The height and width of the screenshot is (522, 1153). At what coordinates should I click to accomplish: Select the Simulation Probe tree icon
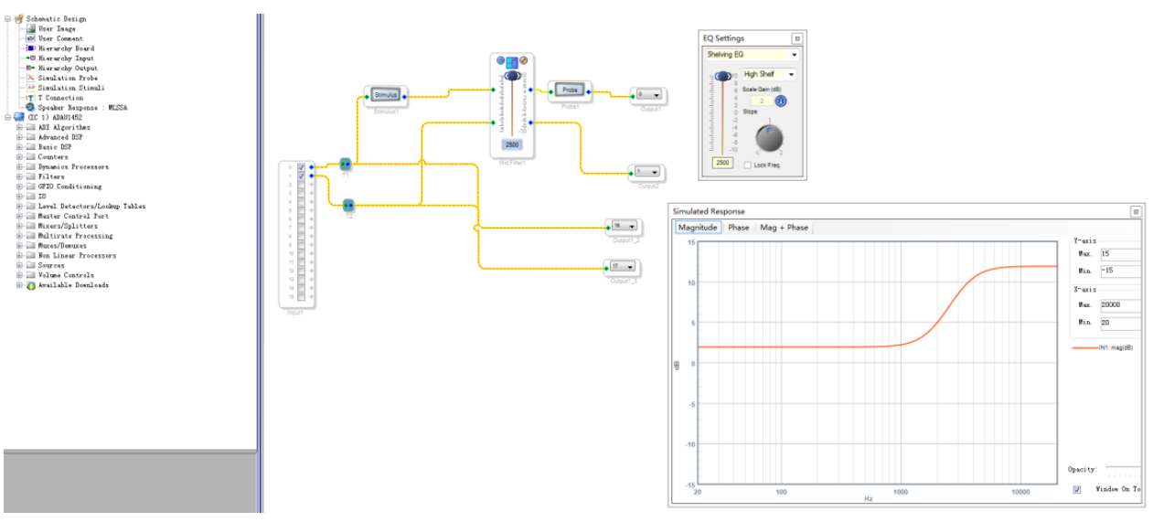click(30, 79)
